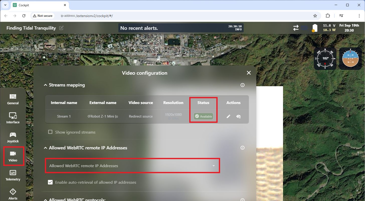Open Allowed WebRTC remote IP Addresses dropdown
This screenshot has width=365, height=201.
[132, 166]
